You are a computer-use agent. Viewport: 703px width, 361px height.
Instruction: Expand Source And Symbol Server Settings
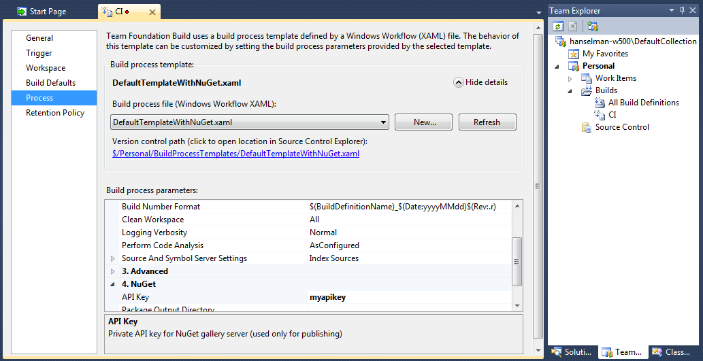(113, 258)
